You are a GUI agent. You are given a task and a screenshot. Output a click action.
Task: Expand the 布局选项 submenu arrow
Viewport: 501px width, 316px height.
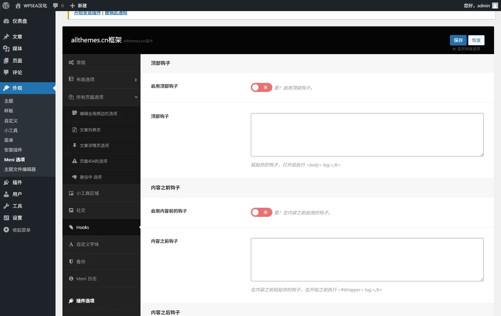[136, 80]
